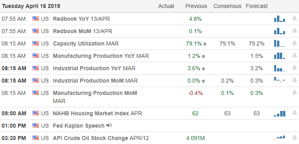Open the bar chart for Industrial Production MoM
The width and height of the screenshot is (299, 144).
pos(279,80)
